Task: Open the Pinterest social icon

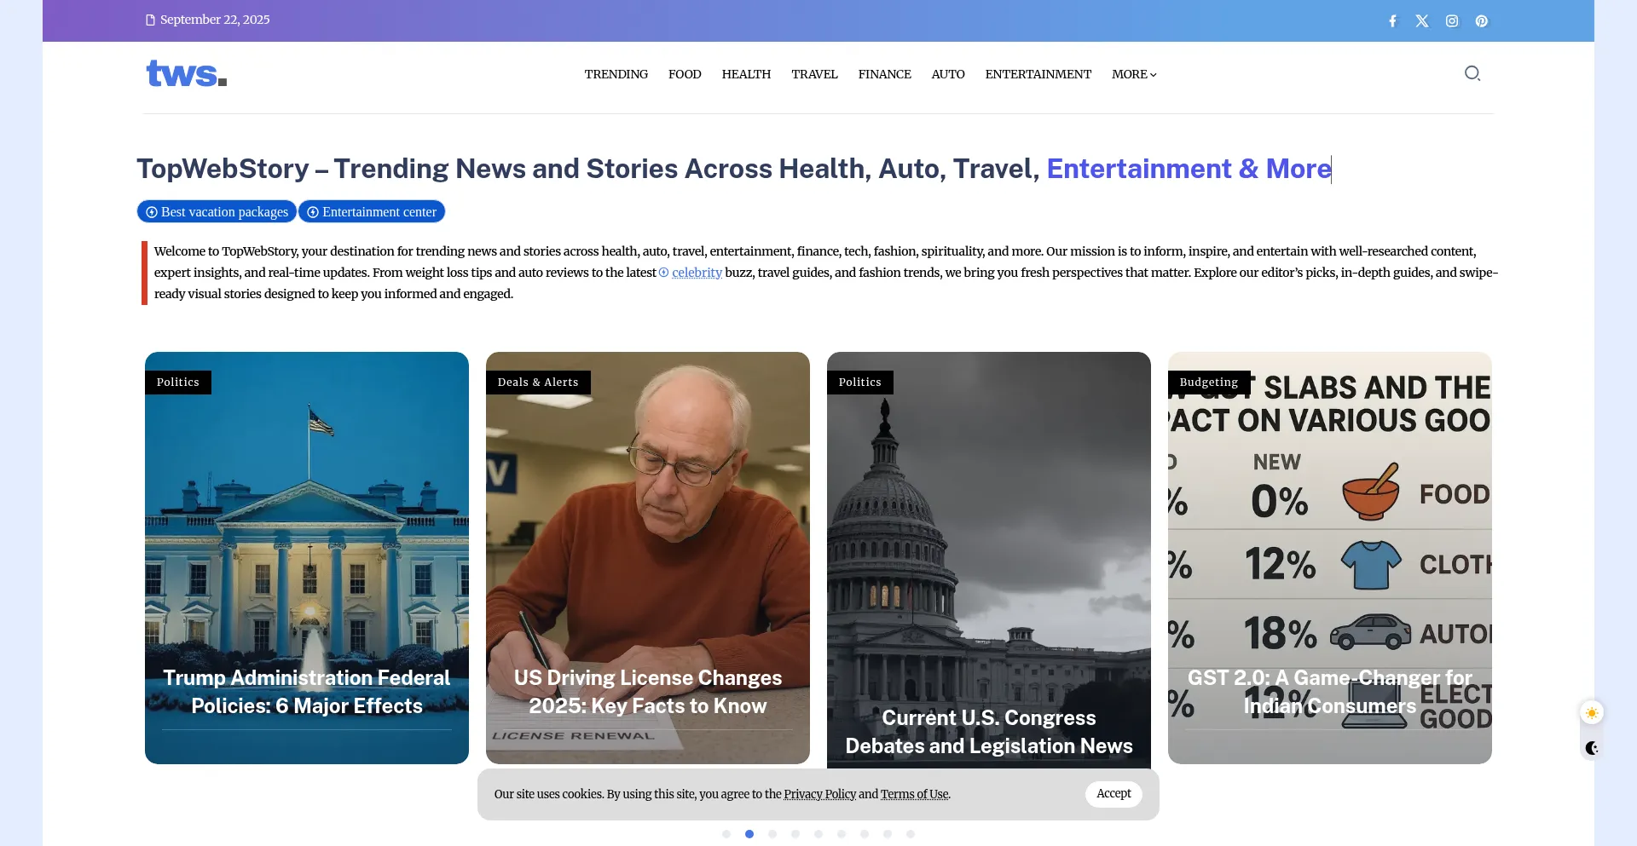Action: tap(1482, 21)
